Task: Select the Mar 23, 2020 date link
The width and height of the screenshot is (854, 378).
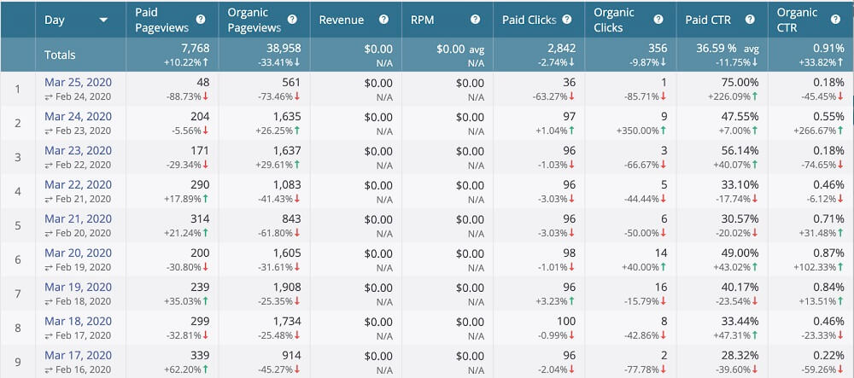Action: tap(78, 150)
